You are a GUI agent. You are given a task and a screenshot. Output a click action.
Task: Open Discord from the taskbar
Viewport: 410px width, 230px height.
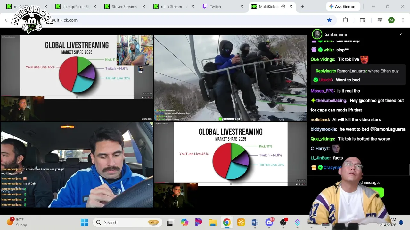tap(269, 222)
